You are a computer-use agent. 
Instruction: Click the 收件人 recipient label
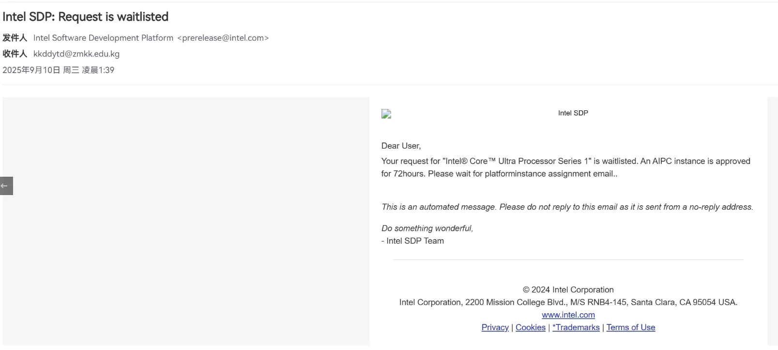point(15,54)
